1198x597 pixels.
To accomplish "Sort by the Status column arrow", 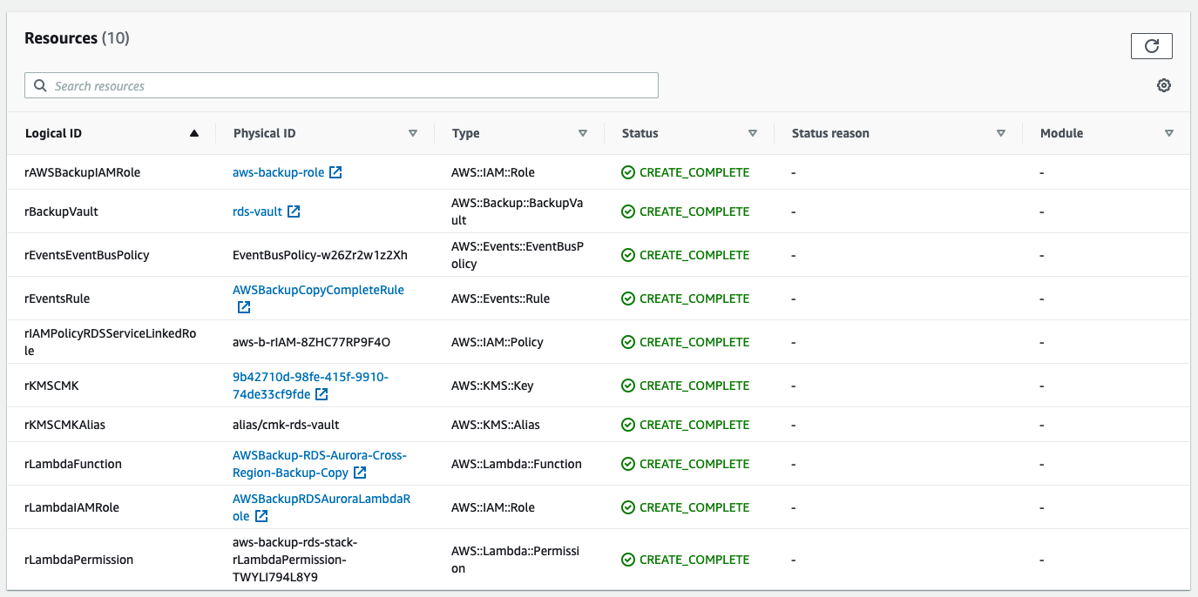I will [x=753, y=134].
